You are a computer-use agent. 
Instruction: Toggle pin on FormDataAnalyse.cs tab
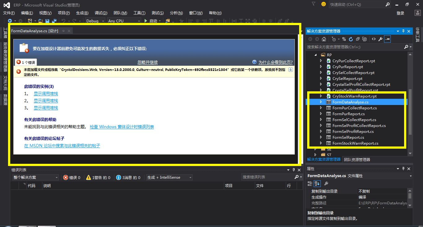click(x=63, y=31)
